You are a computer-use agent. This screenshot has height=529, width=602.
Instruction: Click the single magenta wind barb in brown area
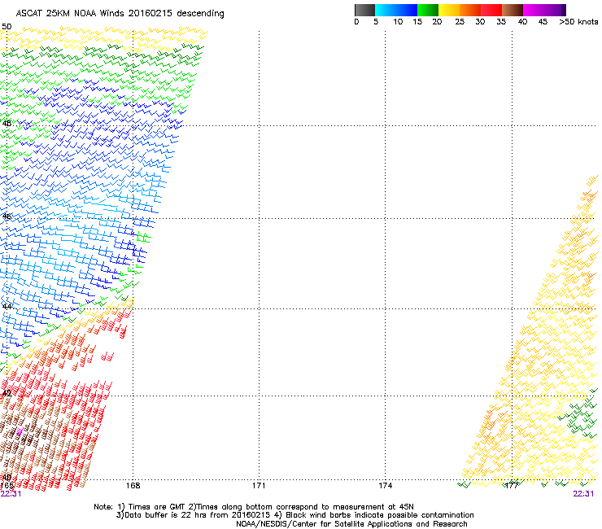click(x=20, y=431)
